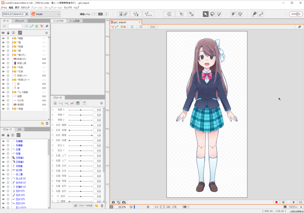Click the red record button below canvas
Image resolution: width=304 pixels, height=213 pixels.
[x=277, y=202]
